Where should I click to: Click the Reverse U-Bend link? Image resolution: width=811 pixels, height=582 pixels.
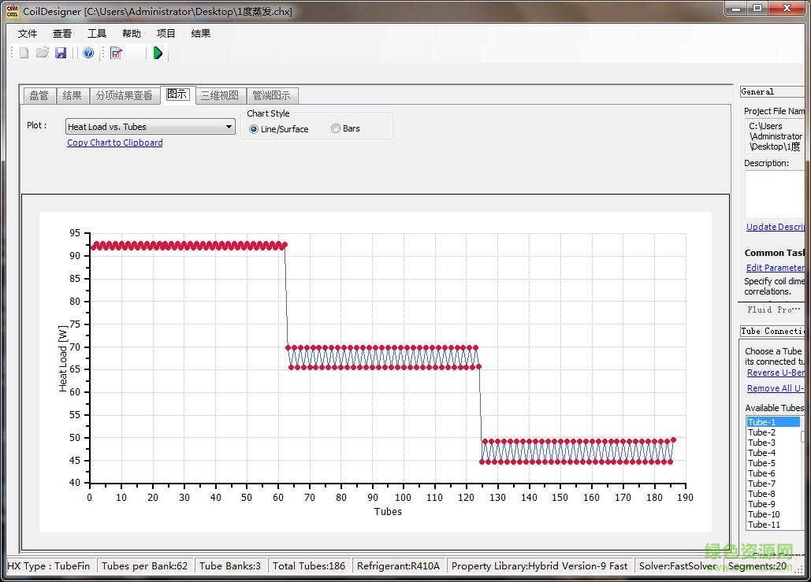point(776,373)
